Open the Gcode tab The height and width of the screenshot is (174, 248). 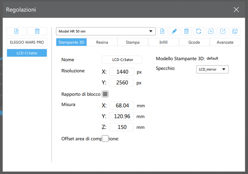point(194,42)
